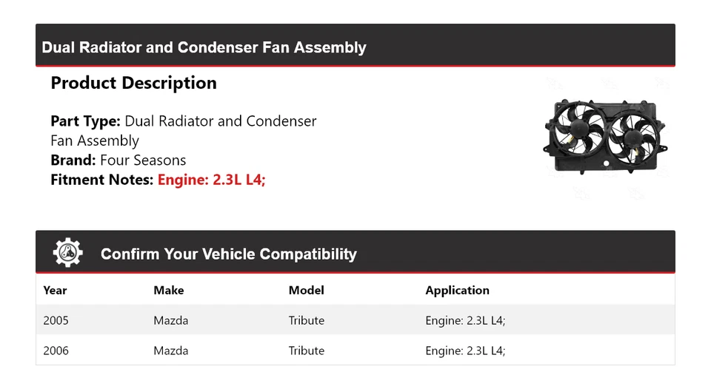
Task: Click the Confirm Your Vehicle Compatibility header
Action: point(228,254)
